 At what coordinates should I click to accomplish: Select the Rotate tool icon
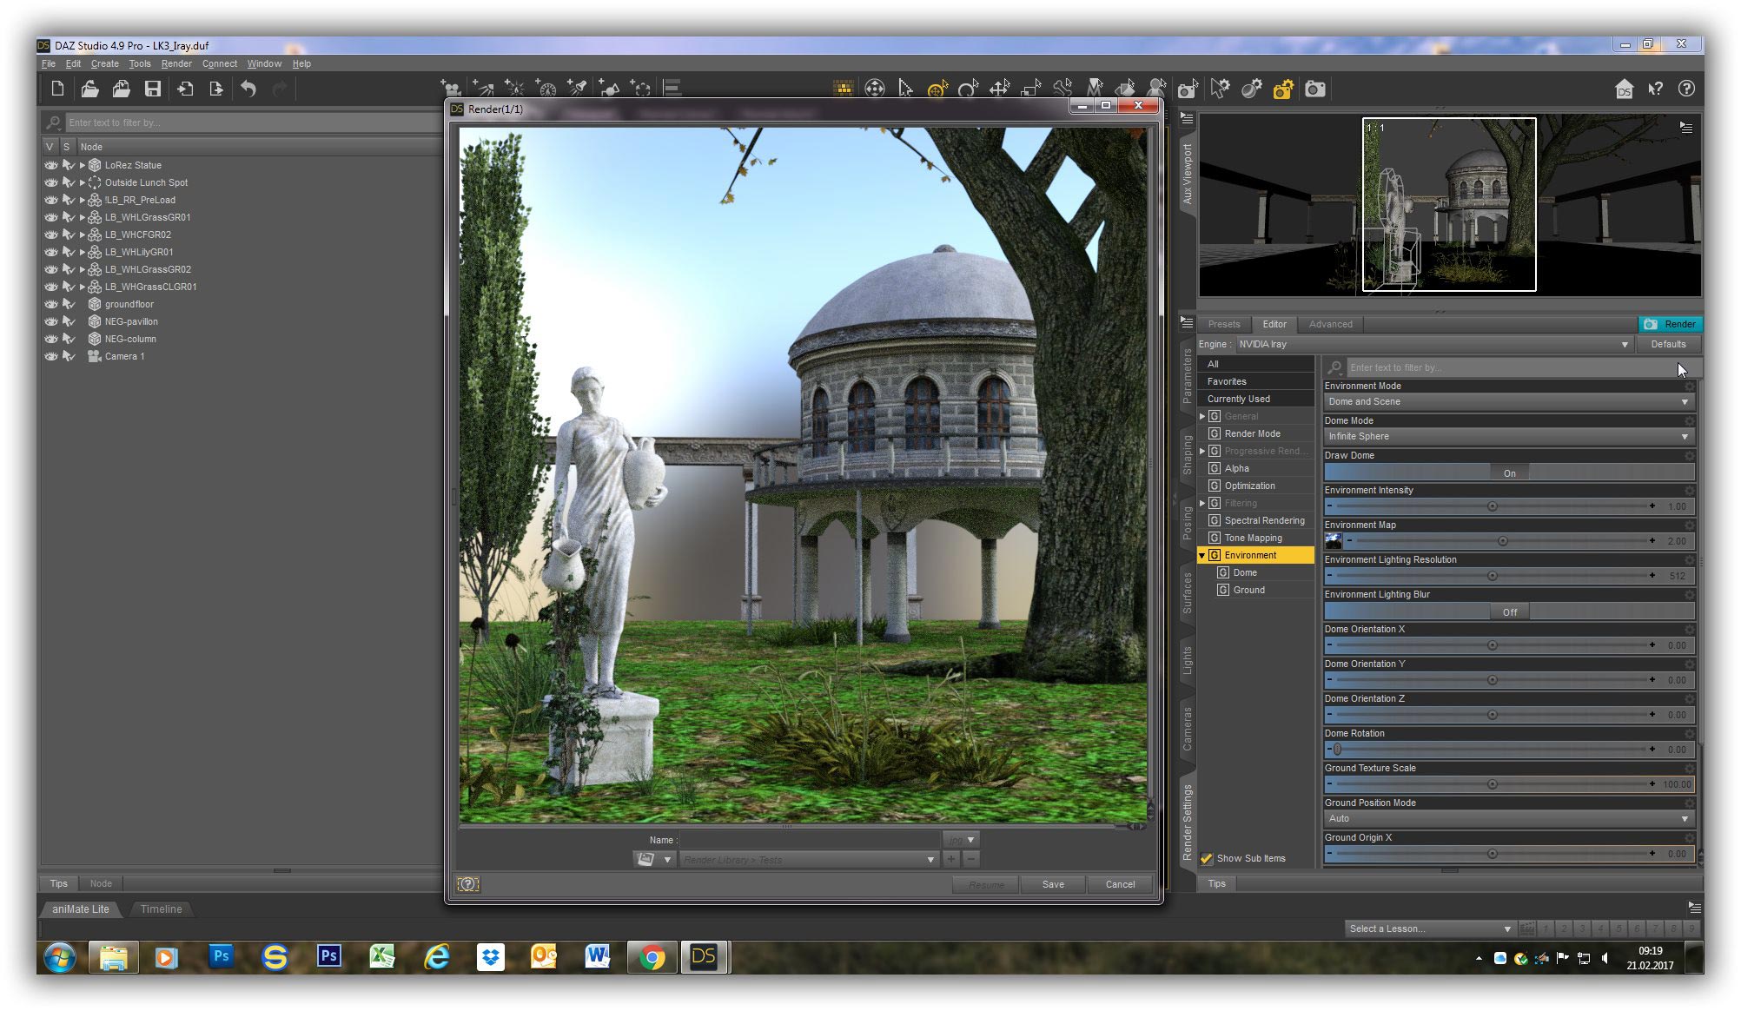coord(968,89)
